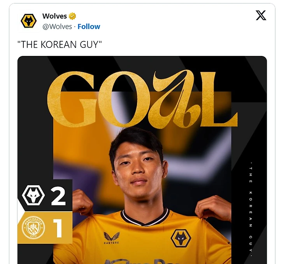Select the "THE KOREAN GUY" tweet text
Image resolution: width=284 pixels, height=264 pixels.
60,44
